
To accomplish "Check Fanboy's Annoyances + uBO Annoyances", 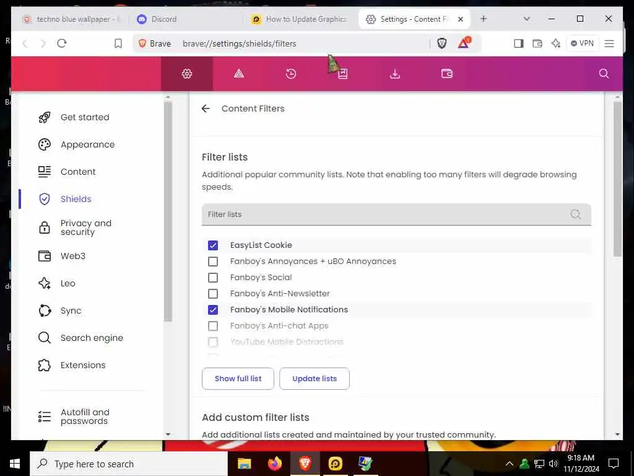I will (x=213, y=262).
